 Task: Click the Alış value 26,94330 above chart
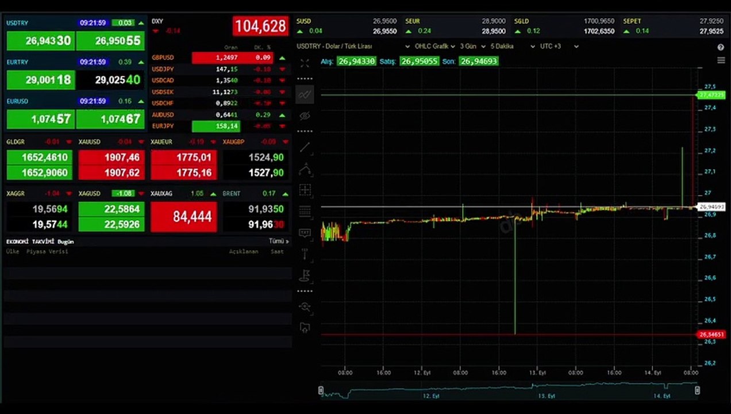(356, 61)
